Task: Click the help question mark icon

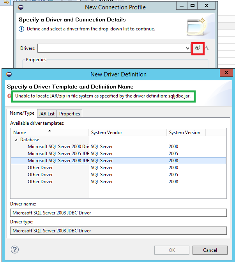Action: coord(15,250)
